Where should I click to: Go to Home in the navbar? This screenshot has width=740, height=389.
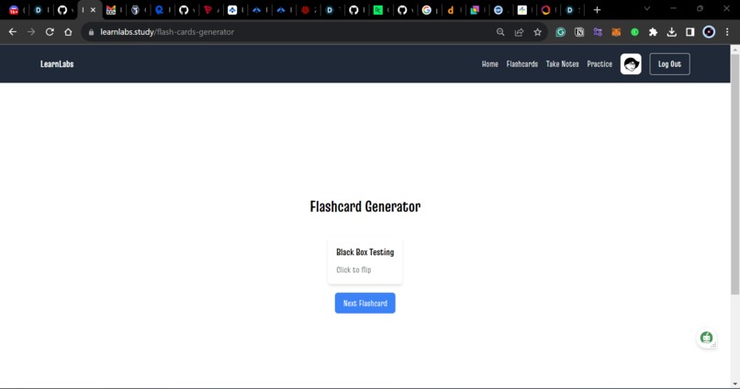point(490,64)
